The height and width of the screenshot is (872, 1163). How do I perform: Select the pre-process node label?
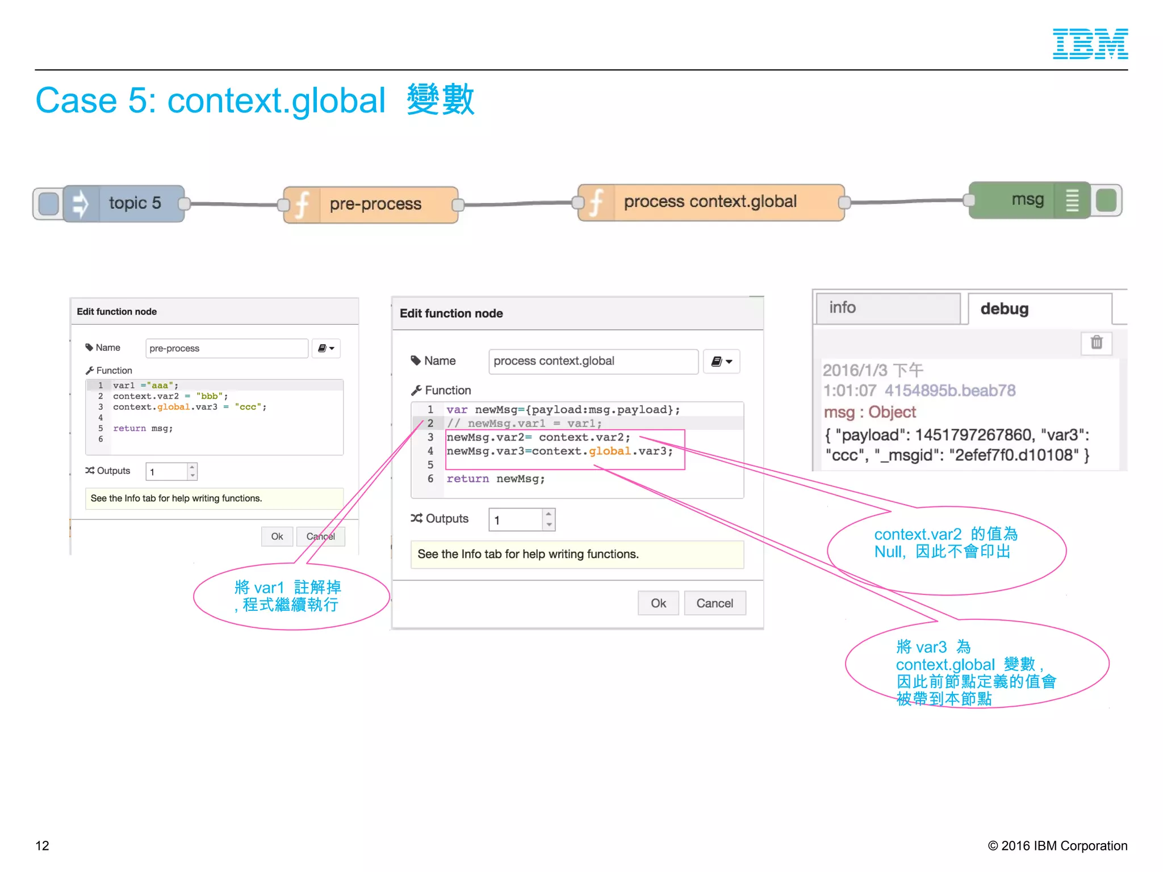pos(375,204)
